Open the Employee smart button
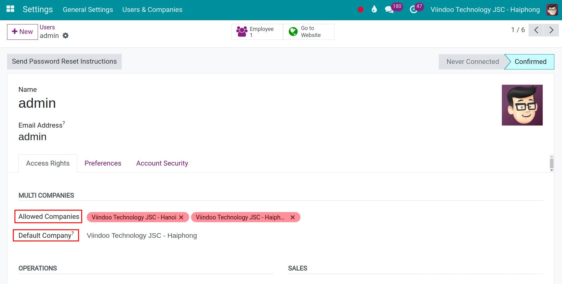The width and height of the screenshot is (562, 284). [x=257, y=32]
